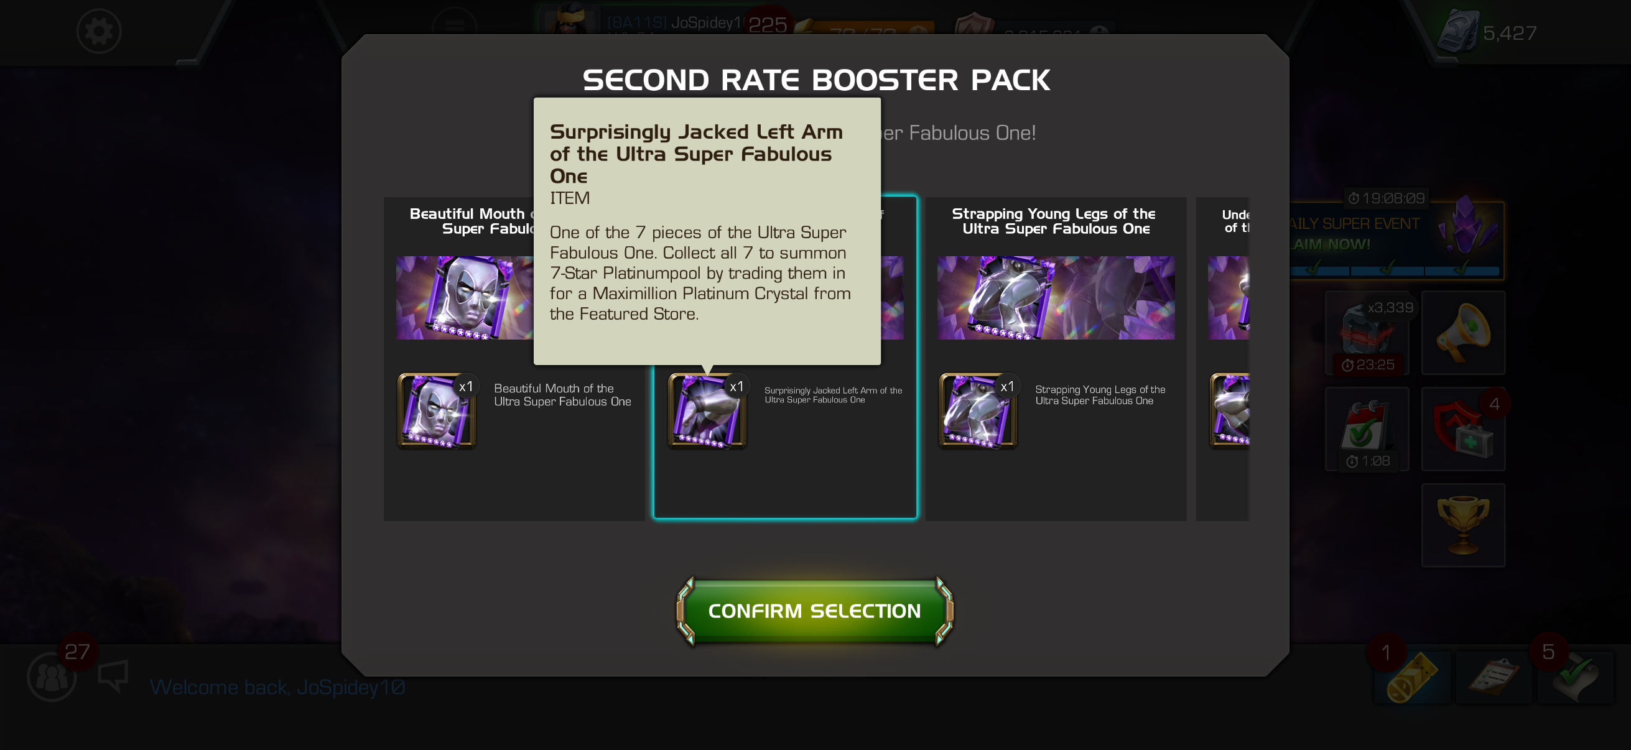The width and height of the screenshot is (1631, 750).
Task: Open the settings gear icon
Action: (99, 31)
